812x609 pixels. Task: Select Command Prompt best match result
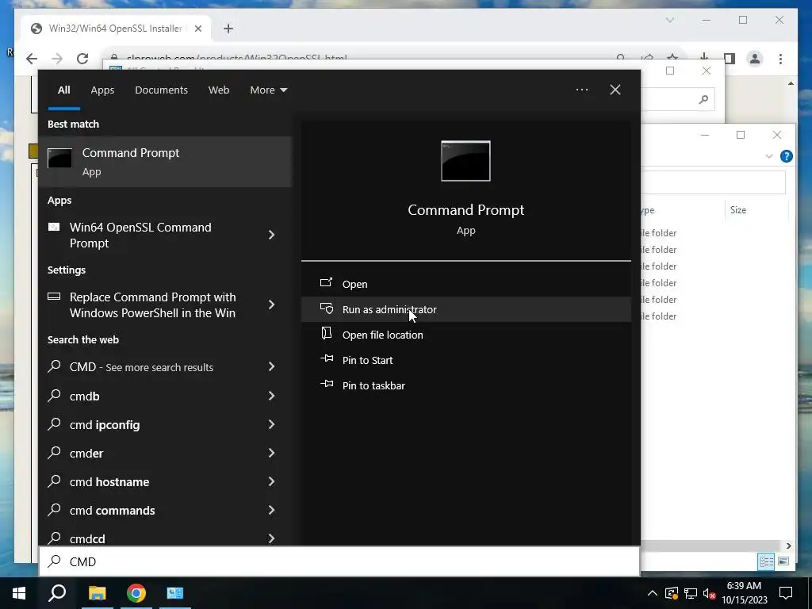166,162
